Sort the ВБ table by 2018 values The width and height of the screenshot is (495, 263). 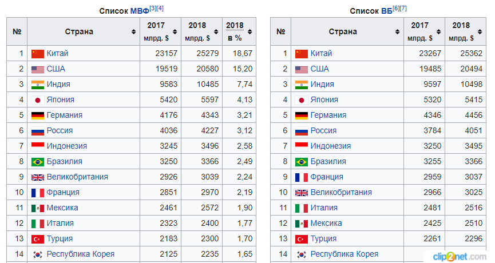pos(480,31)
